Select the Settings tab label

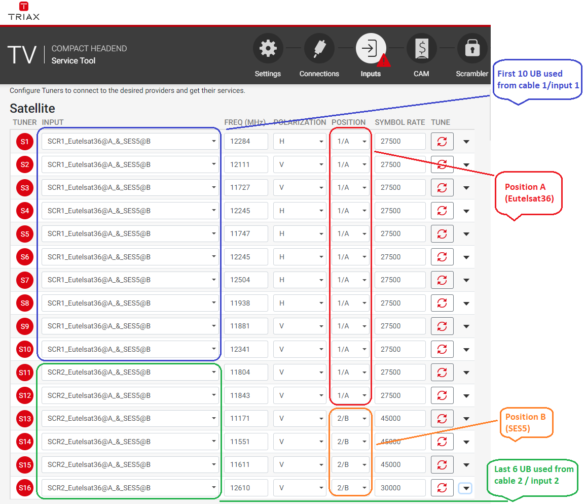click(268, 74)
